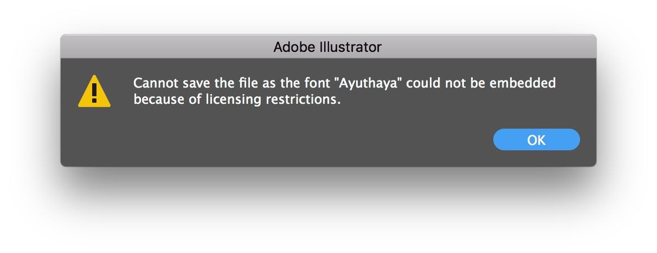
Task: Click the Adobe Illustrator title text
Action: pyautogui.click(x=327, y=47)
